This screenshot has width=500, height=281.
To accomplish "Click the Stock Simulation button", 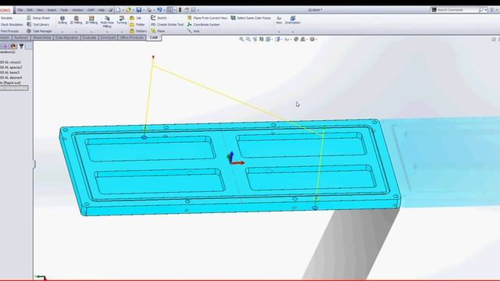I will (12, 24).
